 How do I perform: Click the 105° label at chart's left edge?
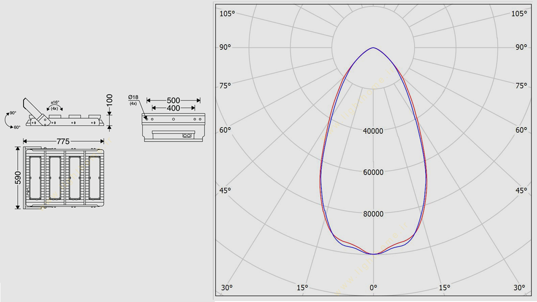pyautogui.click(x=227, y=14)
